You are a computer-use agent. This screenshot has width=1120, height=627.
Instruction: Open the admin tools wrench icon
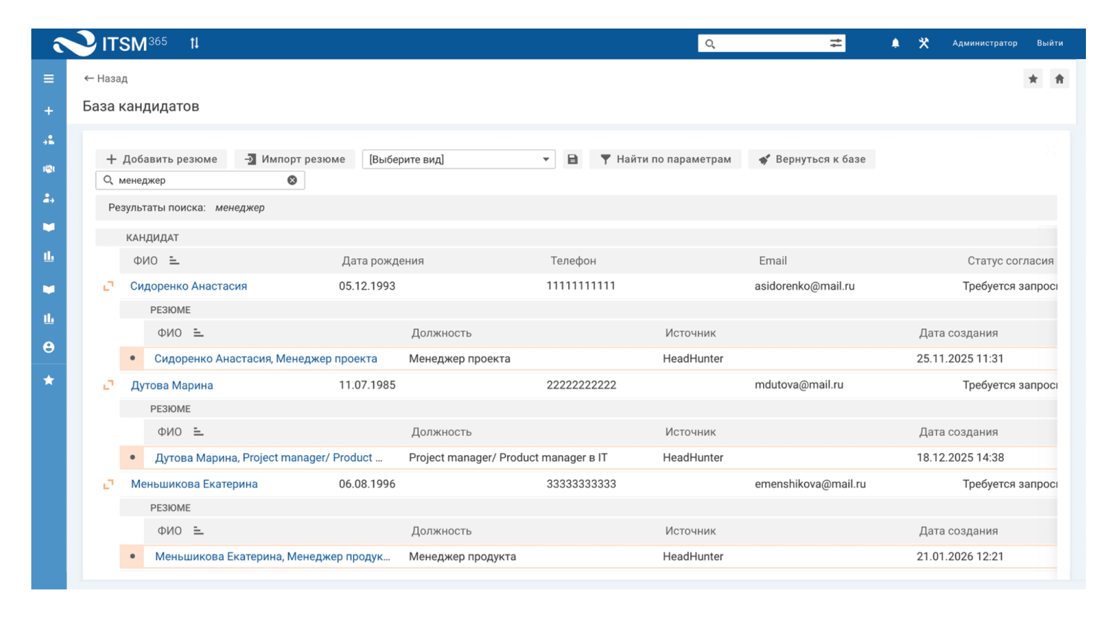pyautogui.click(x=924, y=43)
